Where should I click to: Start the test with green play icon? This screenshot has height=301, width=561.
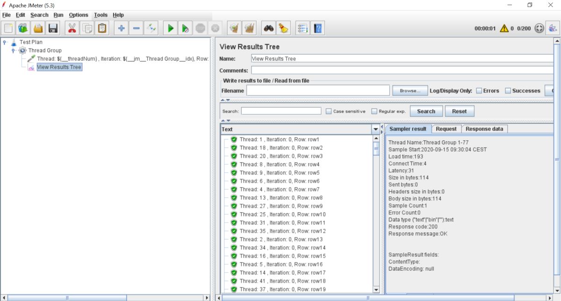(170, 28)
